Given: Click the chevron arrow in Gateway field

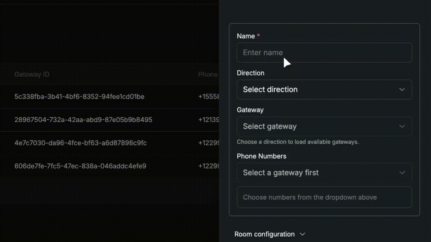Looking at the screenshot, I should 402,126.
